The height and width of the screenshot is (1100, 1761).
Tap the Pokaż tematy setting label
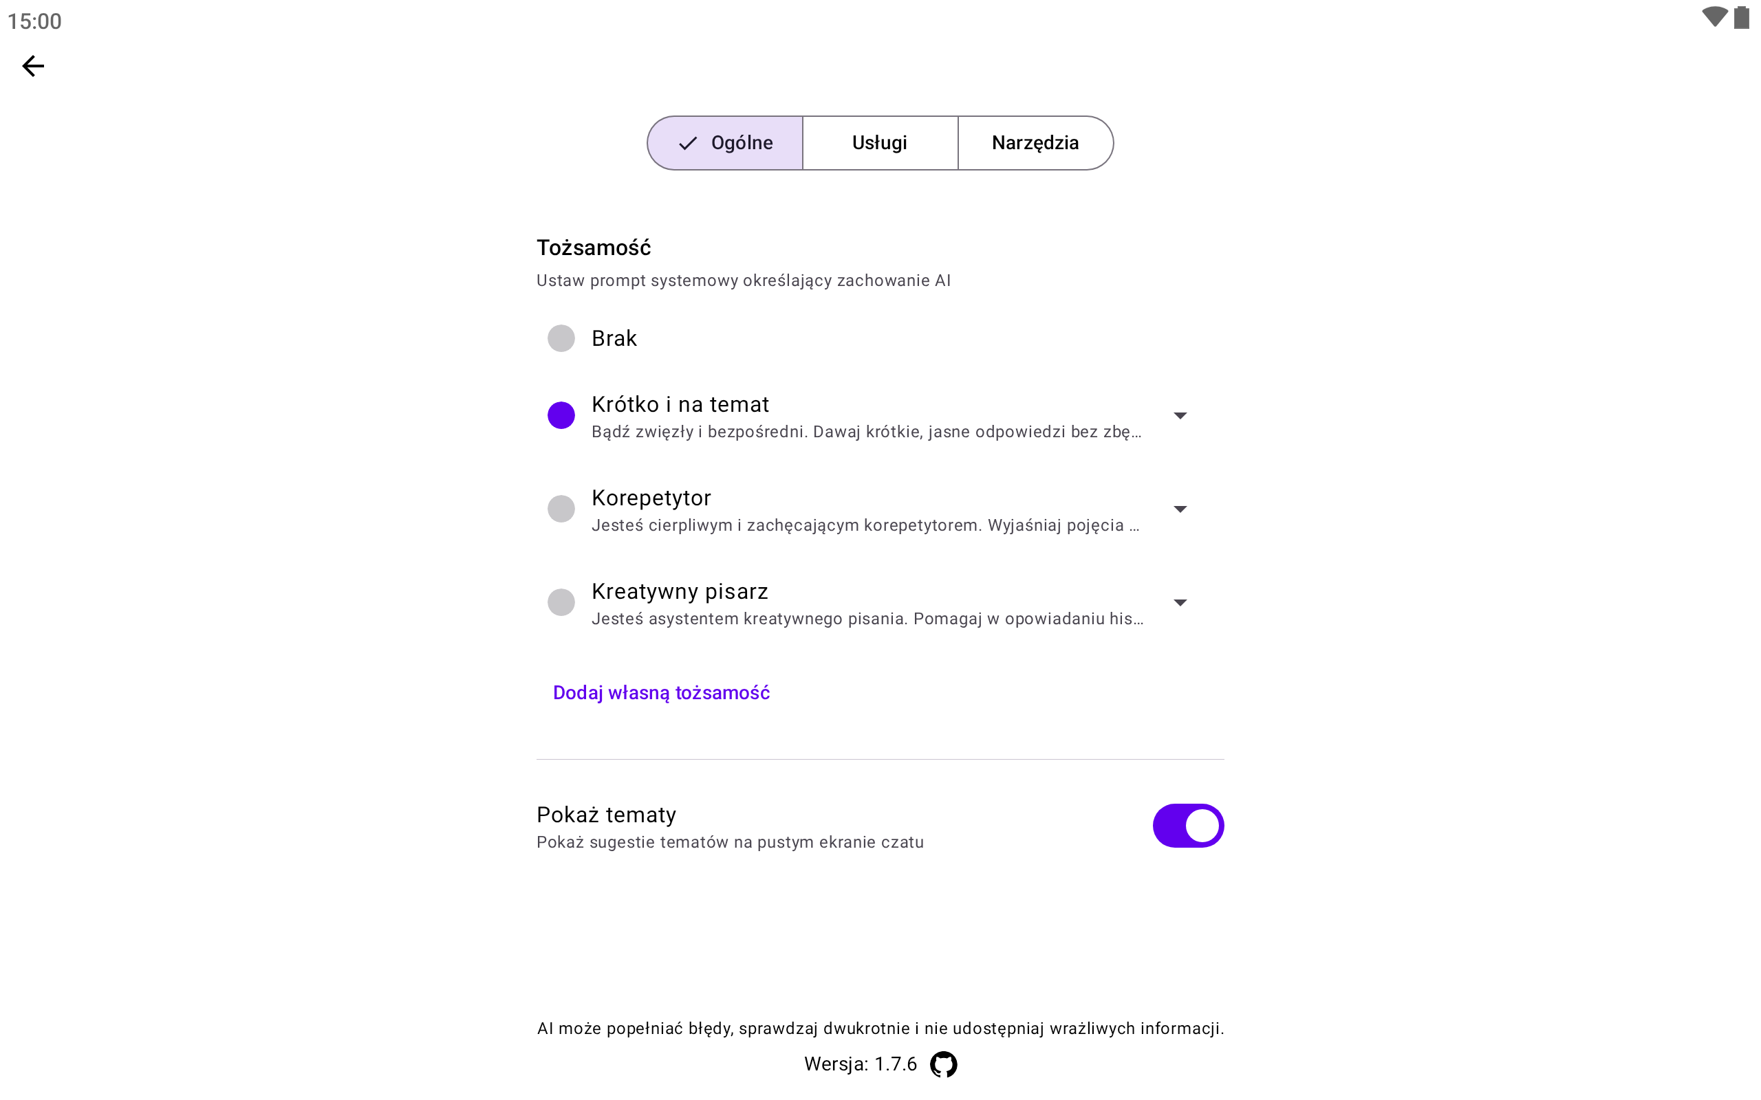pyautogui.click(x=606, y=815)
